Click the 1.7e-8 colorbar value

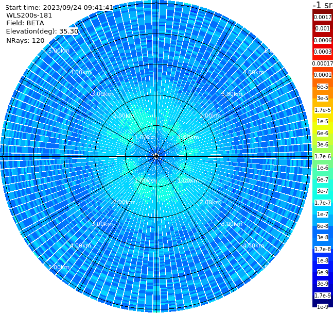pos(323,249)
